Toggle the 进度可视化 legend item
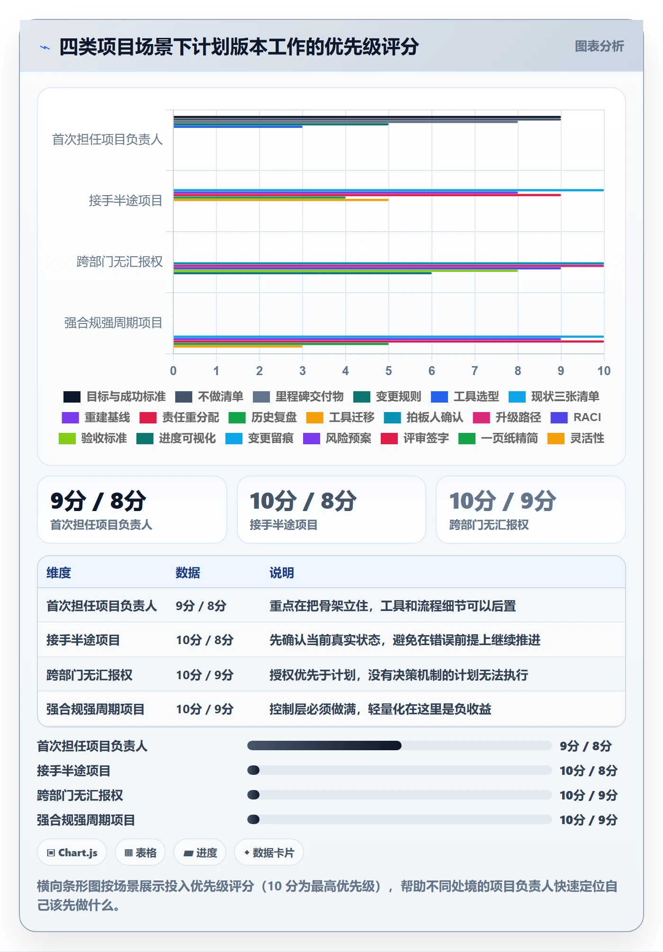Screen dimensions: 663x952 pos(176,438)
